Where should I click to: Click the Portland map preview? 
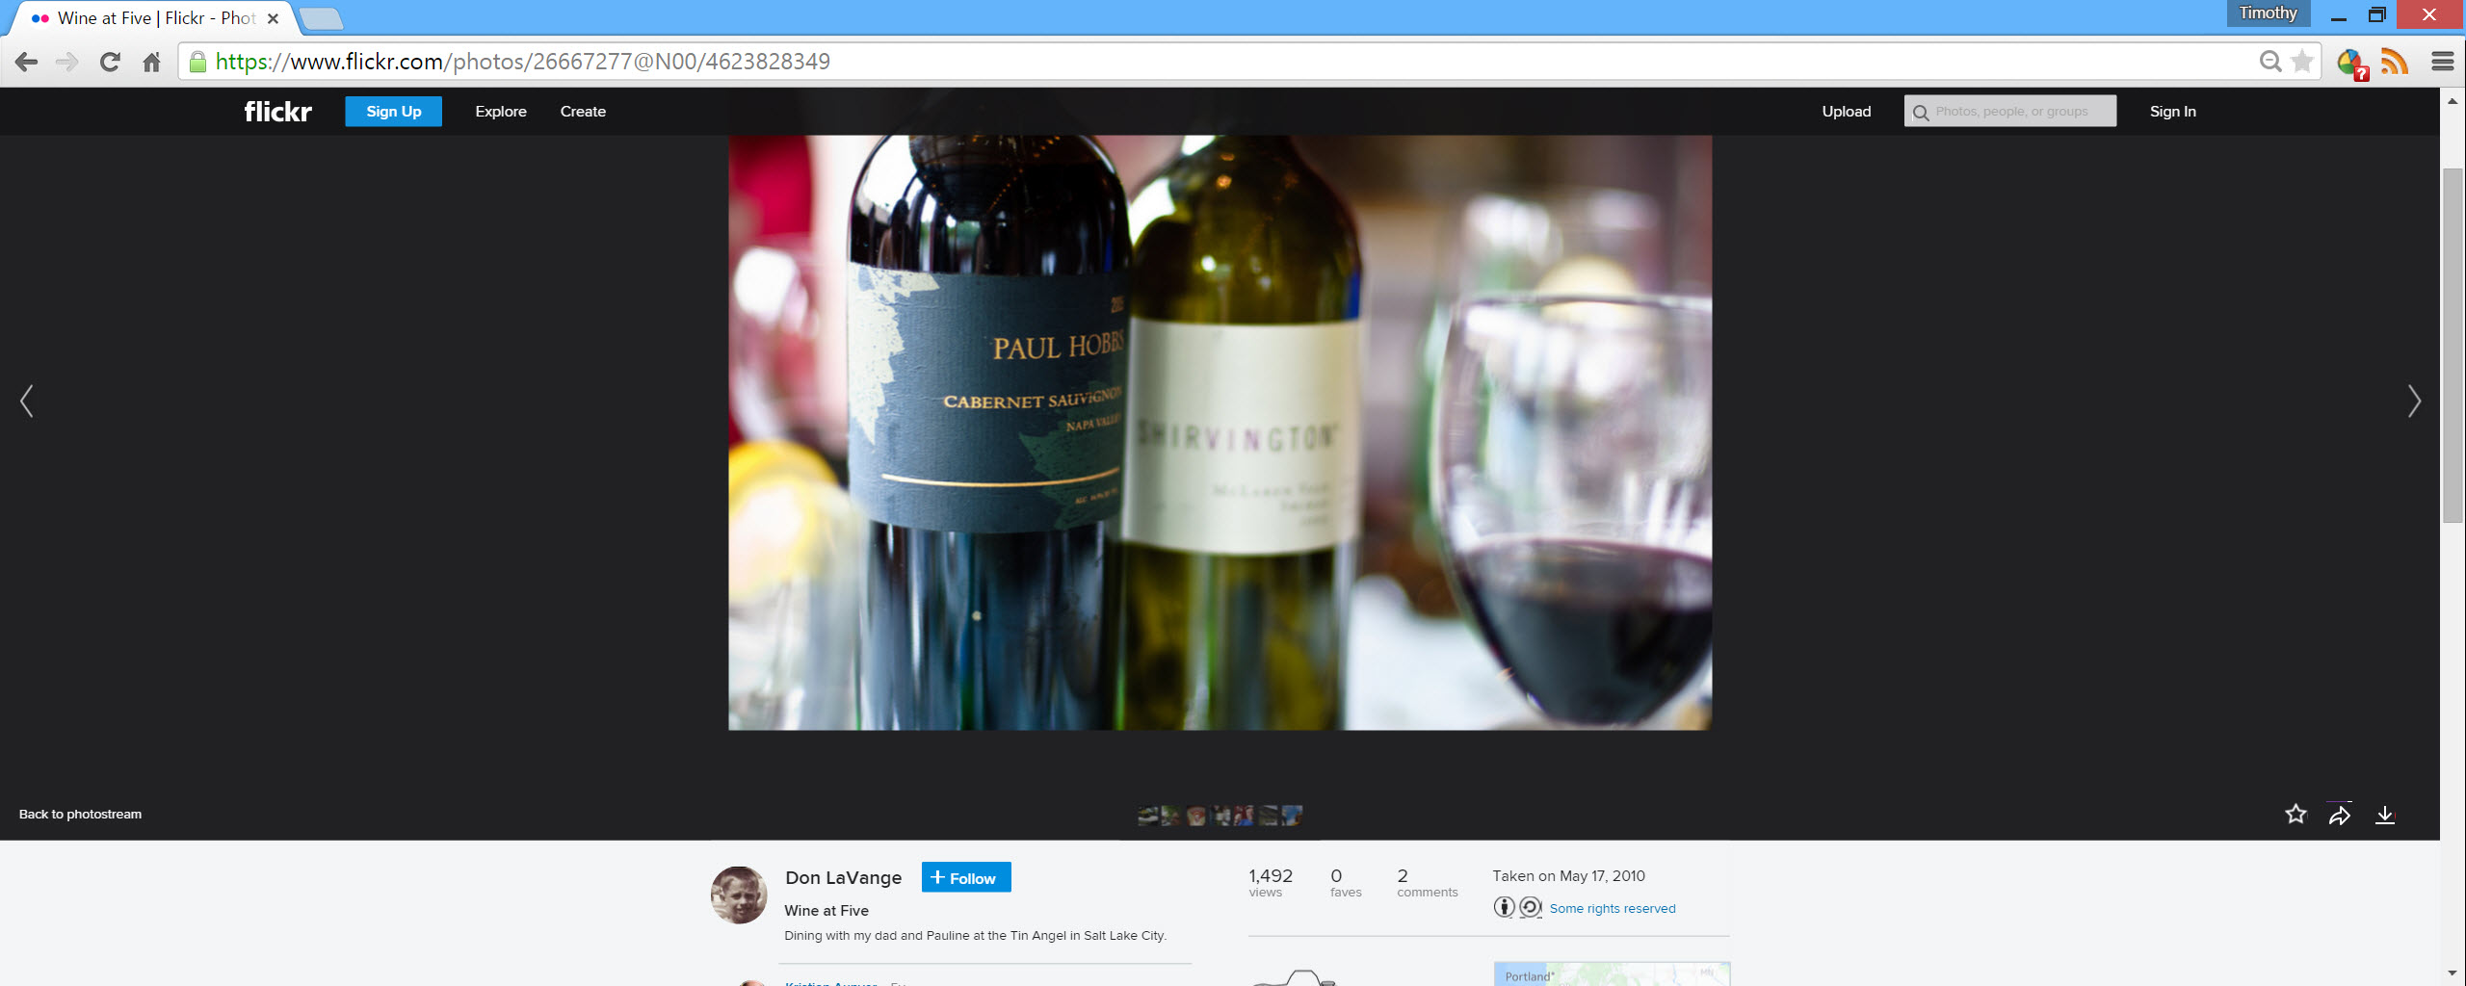(1612, 973)
